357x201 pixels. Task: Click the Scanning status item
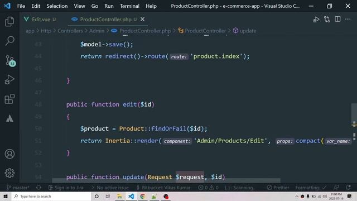tap(239, 188)
